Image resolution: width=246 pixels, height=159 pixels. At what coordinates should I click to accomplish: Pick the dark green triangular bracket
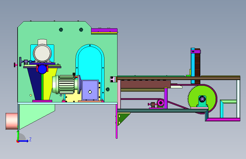(123, 119)
